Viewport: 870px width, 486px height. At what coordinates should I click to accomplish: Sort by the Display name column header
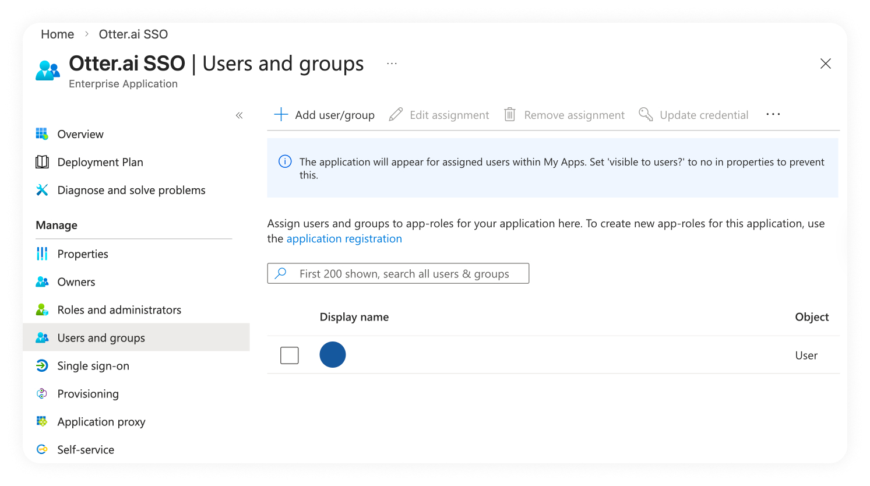click(x=354, y=317)
